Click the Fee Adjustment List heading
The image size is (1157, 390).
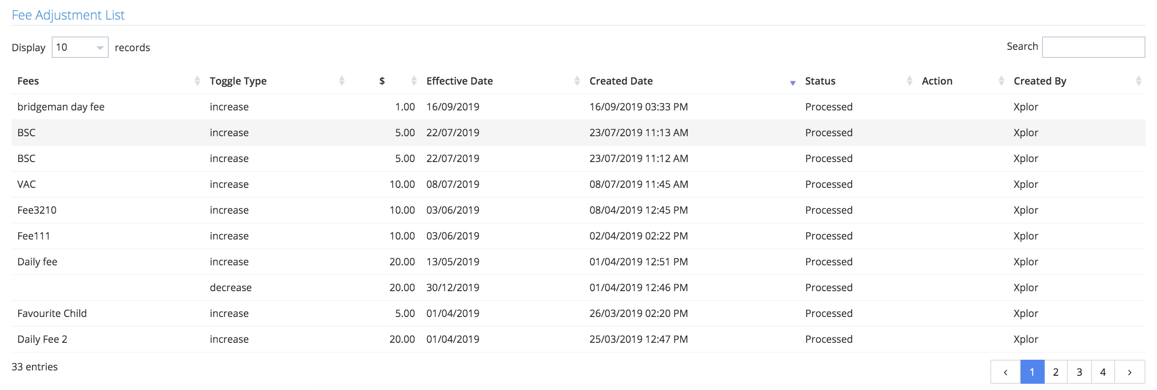tap(68, 15)
